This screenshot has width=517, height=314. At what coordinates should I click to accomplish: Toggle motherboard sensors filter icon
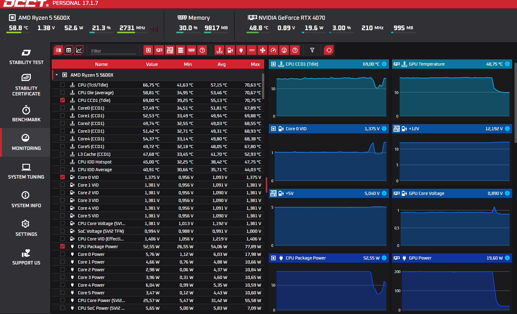[x=170, y=50]
